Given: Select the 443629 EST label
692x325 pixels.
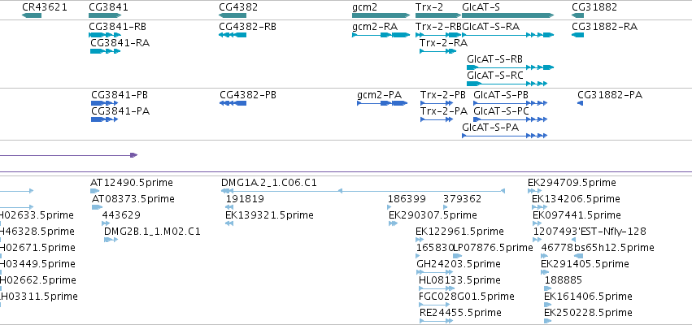Looking at the screenshot, I should coord(121,215).
